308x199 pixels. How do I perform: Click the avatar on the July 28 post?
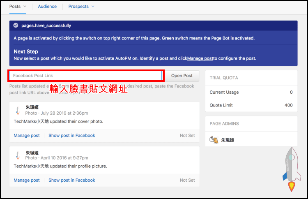coord(17,110)
